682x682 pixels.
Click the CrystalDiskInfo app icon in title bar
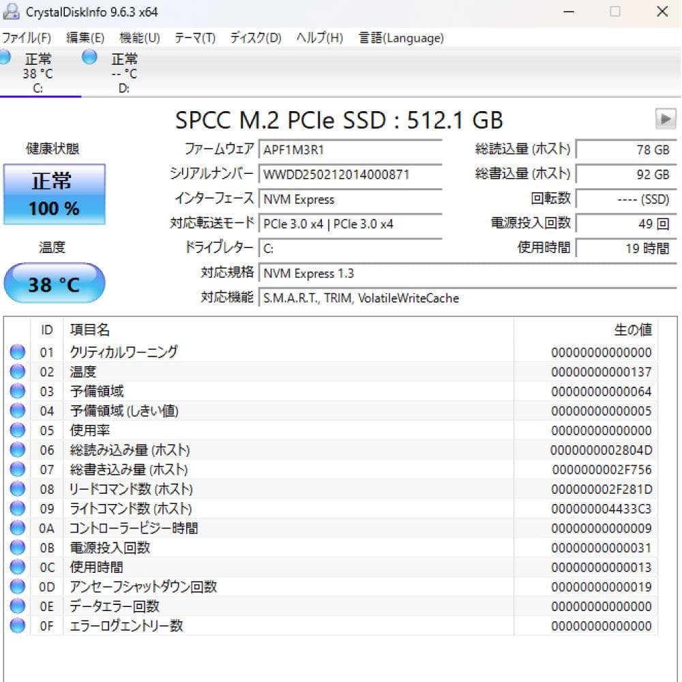[x=12, y=12]
